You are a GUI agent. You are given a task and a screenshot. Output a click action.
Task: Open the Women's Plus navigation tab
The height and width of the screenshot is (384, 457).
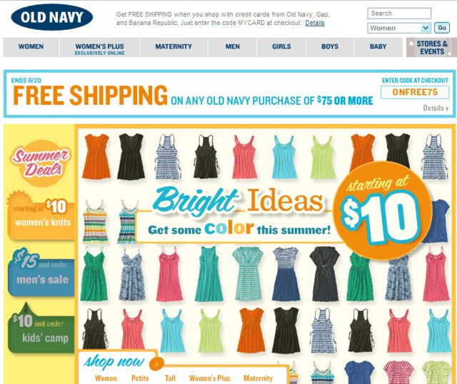[x=100, y=47]
